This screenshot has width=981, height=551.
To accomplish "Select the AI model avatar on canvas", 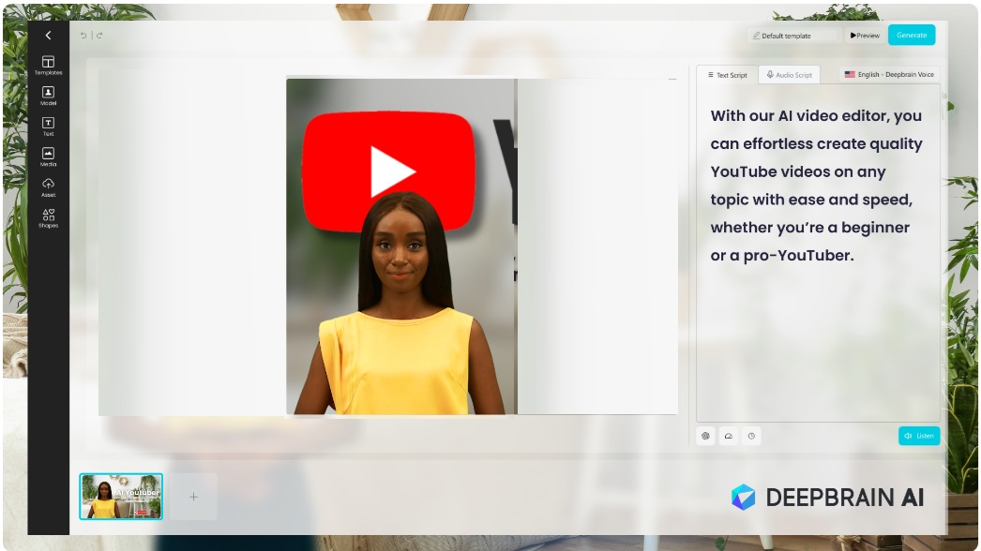I will pos(399,304).
